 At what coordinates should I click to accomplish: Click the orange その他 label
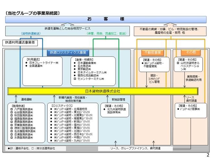[x=191, y=52]
